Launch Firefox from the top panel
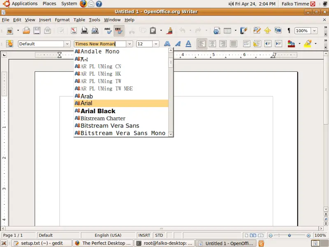Screen dimensions: 329x247 83,4
